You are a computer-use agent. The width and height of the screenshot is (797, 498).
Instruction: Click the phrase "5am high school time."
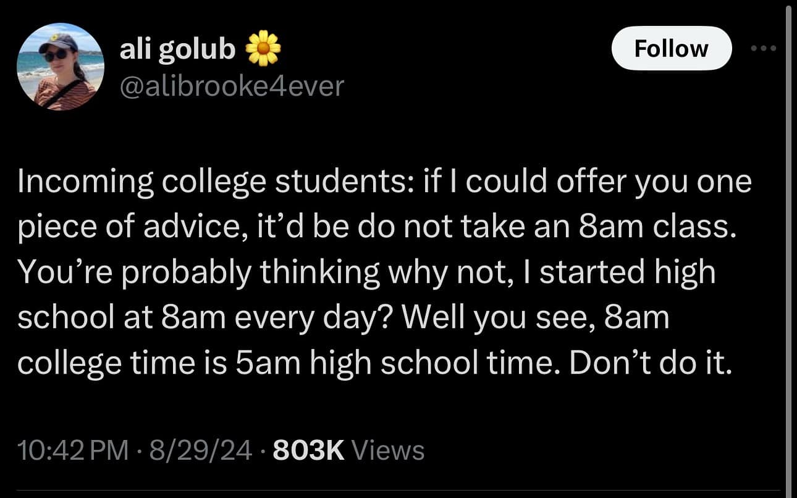point(397,364)
